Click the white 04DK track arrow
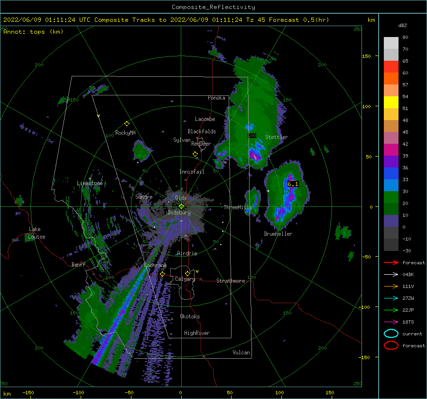427x399 pixels. (x=391, y=275)
